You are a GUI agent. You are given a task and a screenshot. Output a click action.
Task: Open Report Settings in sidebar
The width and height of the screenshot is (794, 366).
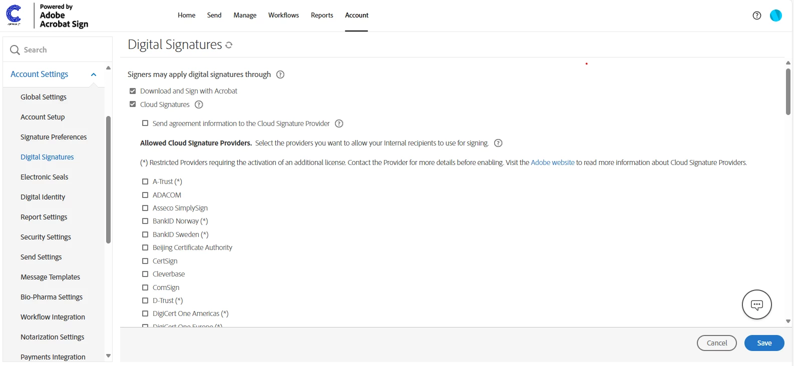tap(44, 217)
